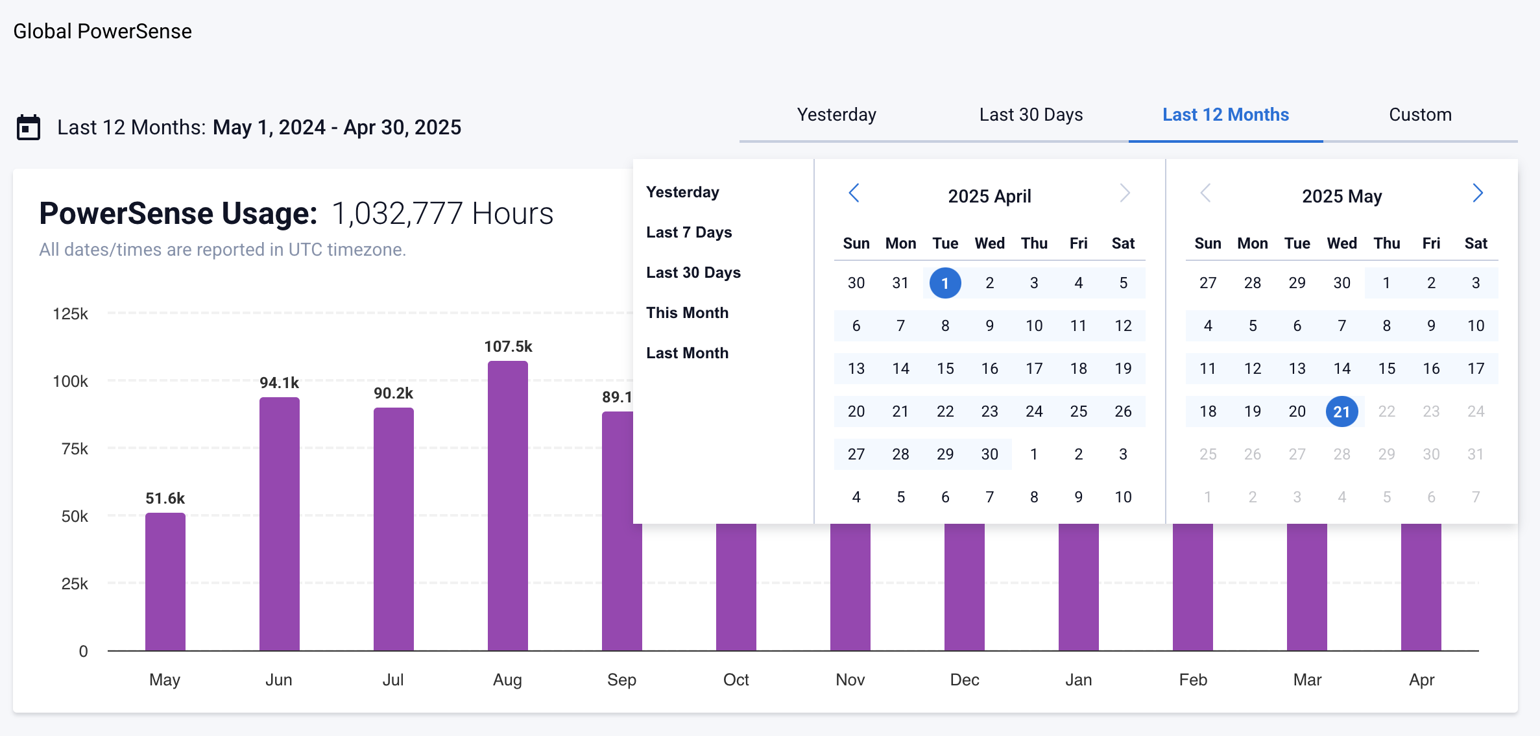Image resolution: width=1540 pixels, height=736 pixels.
Task: Select the This Month preset
Action: pyautogui.click(x=687, y=313)
